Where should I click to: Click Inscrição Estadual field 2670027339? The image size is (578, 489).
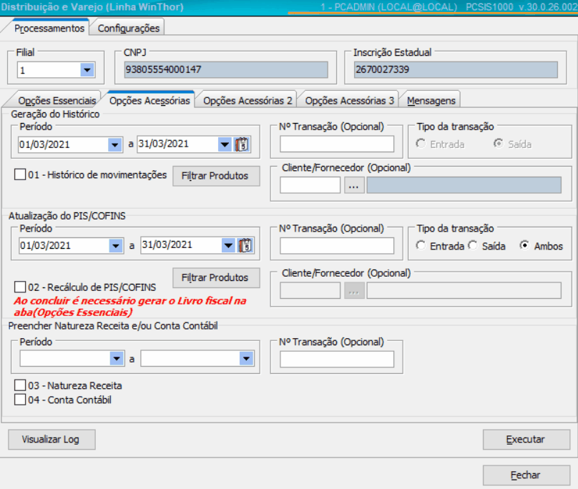[x=456, y=69]
